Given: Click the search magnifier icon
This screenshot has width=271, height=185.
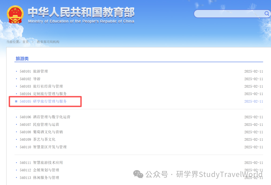Looking at the screenshot, I should click(x=267, y=14).
